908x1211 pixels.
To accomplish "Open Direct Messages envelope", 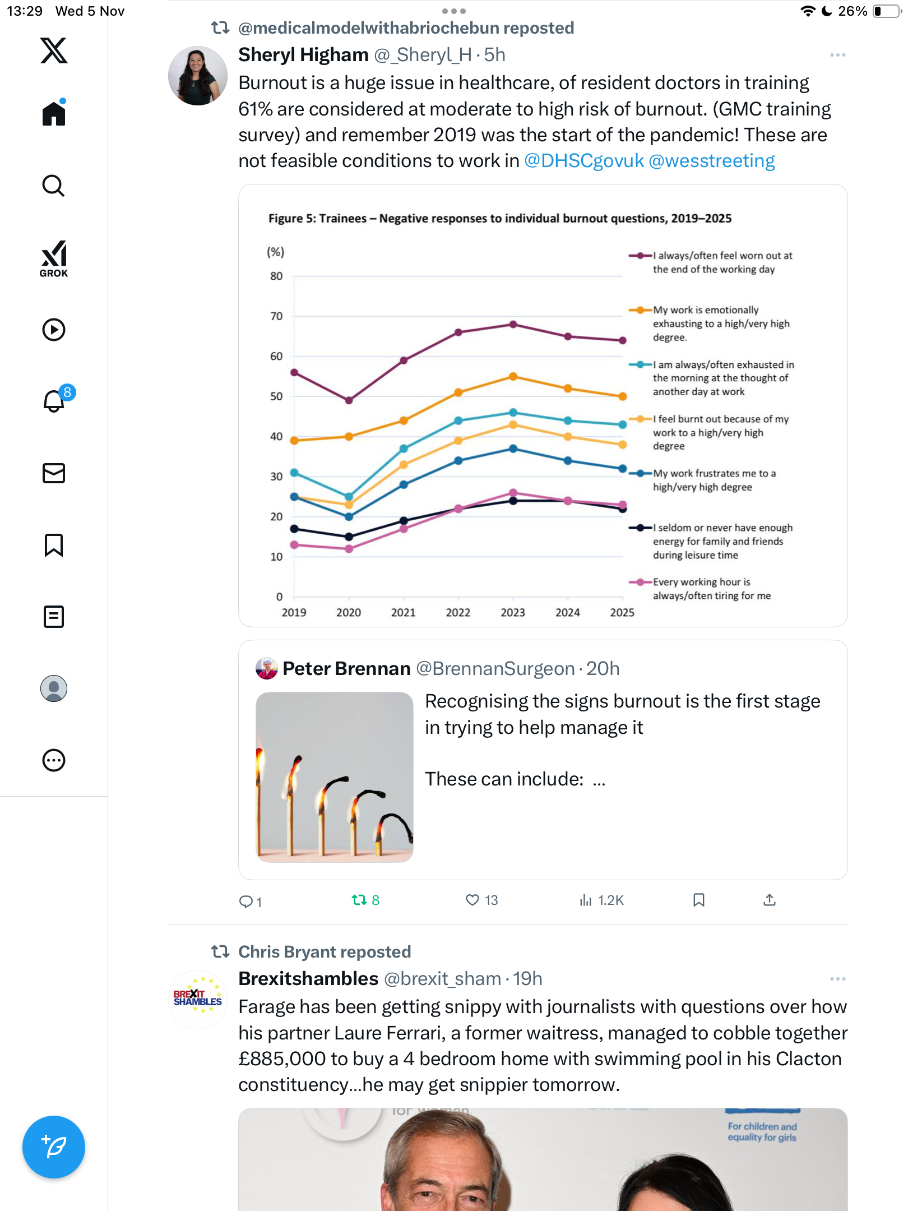I will pos(54,473).
